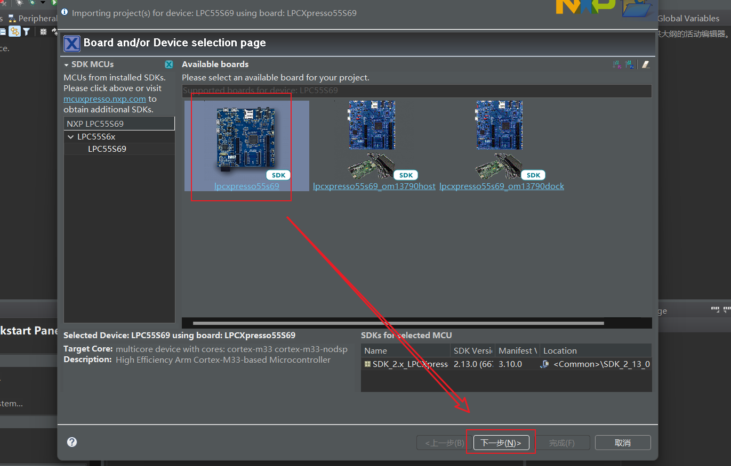
Task: Click the Available boards heading
Action: (215, 64)
